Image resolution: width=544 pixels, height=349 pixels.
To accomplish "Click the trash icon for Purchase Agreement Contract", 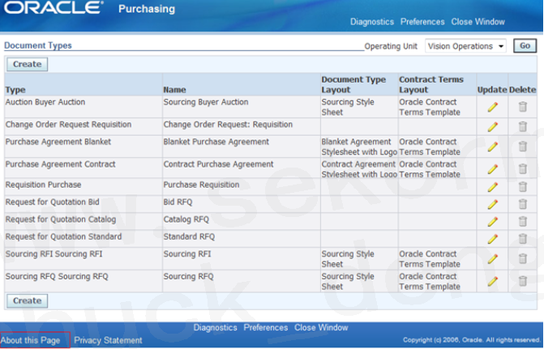I will [523, 168].
